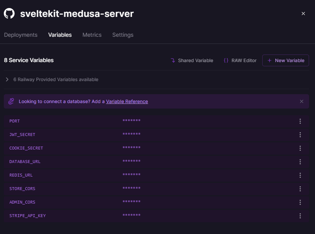Select the ADMIN_CORS variable name

pos(22,202)
